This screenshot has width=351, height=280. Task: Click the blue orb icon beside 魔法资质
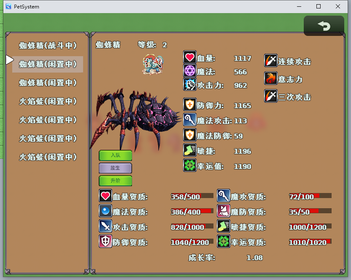105,211
